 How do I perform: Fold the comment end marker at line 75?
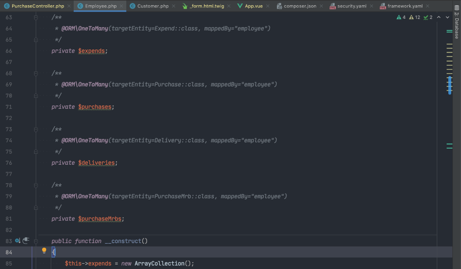click(x=36, y=151)
